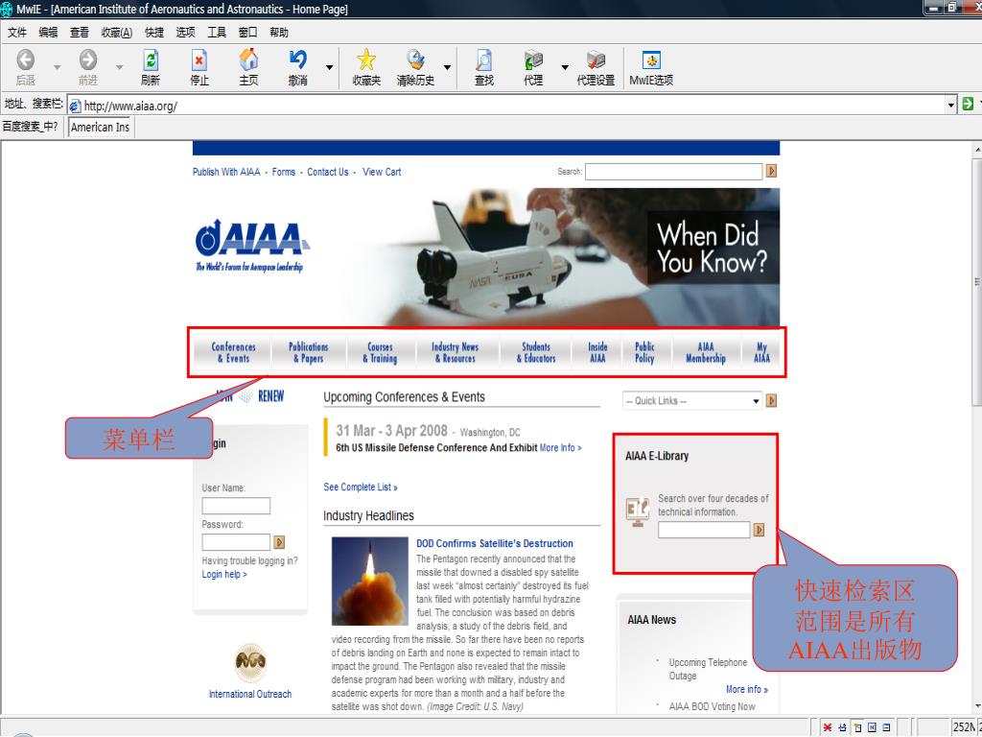Click the green Go arrow beside address bar
This screenshot has height=737, width=982.
tap(968, 105)
